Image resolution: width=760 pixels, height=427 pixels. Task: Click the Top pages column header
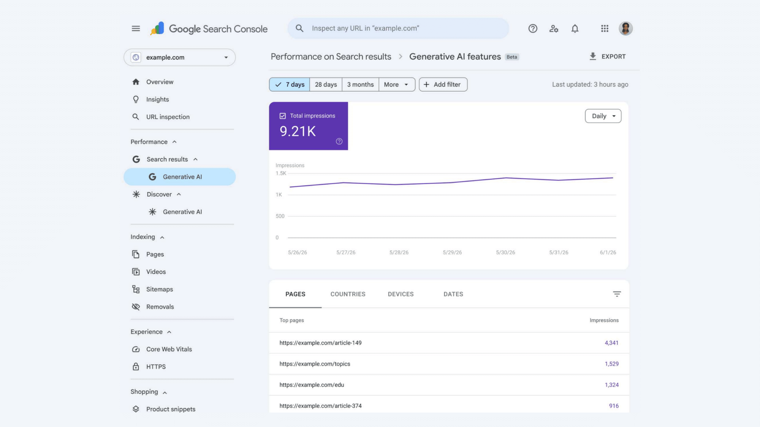[292, 320]
